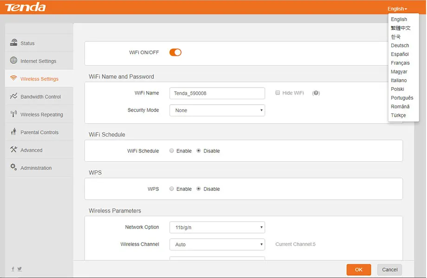Click the Hide WiFi help question icon
The width and height of the screenshot is (427, 278).
(316, 93)
